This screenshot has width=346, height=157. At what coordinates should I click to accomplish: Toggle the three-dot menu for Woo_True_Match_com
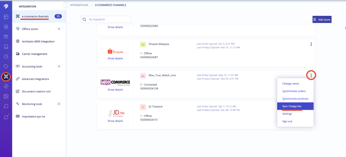pos(311,75)
